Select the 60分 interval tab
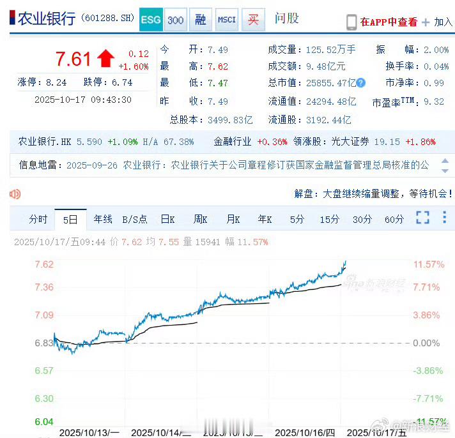 [x=394, y=220]
